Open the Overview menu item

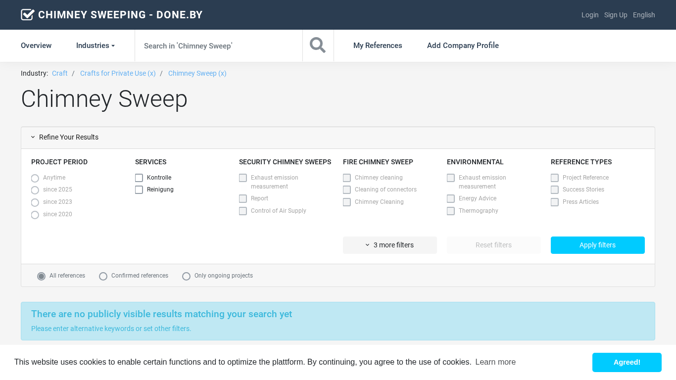pos(36,46)
